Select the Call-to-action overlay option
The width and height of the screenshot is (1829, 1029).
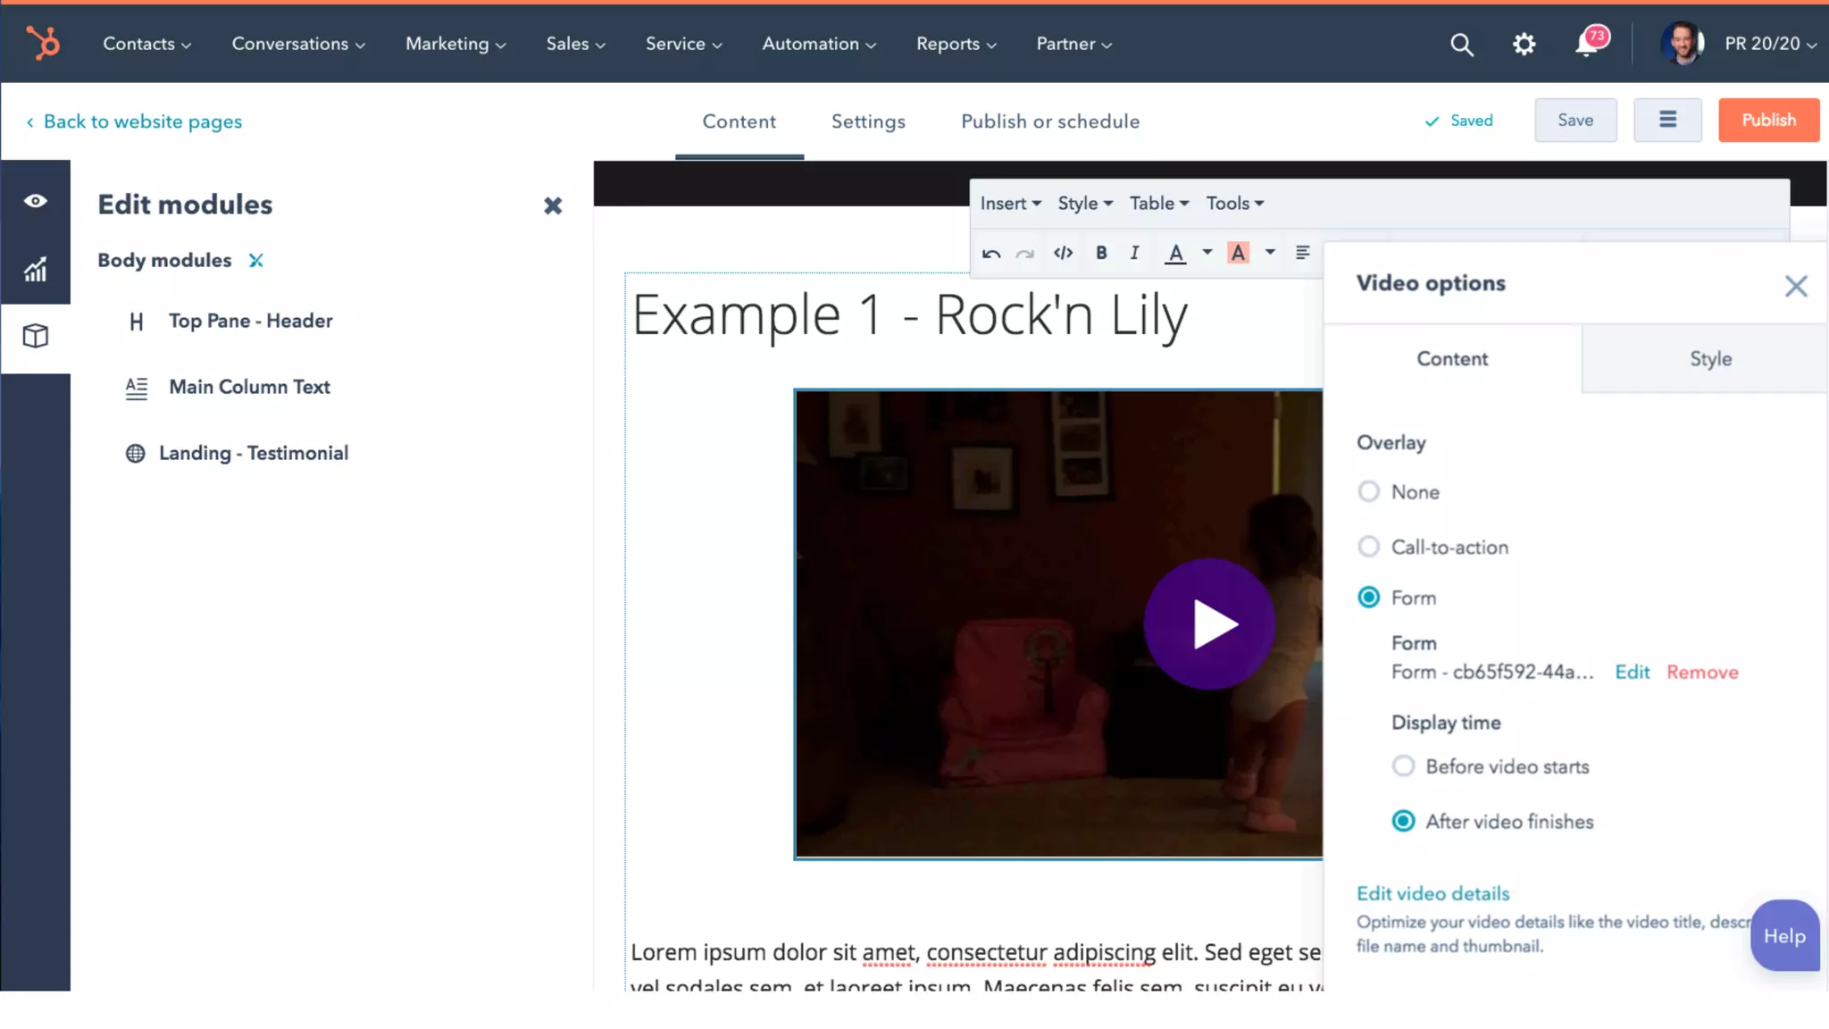1368,547
